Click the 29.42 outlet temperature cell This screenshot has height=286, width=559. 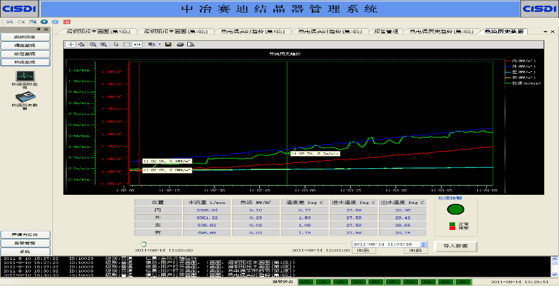[403, 217]
